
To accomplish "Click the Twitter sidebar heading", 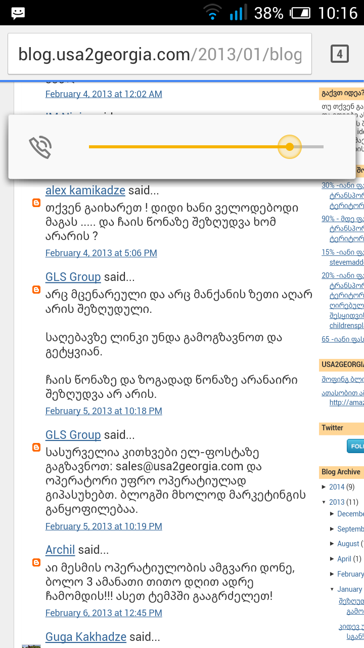I will pyautogui.click(x=333, y=428).
